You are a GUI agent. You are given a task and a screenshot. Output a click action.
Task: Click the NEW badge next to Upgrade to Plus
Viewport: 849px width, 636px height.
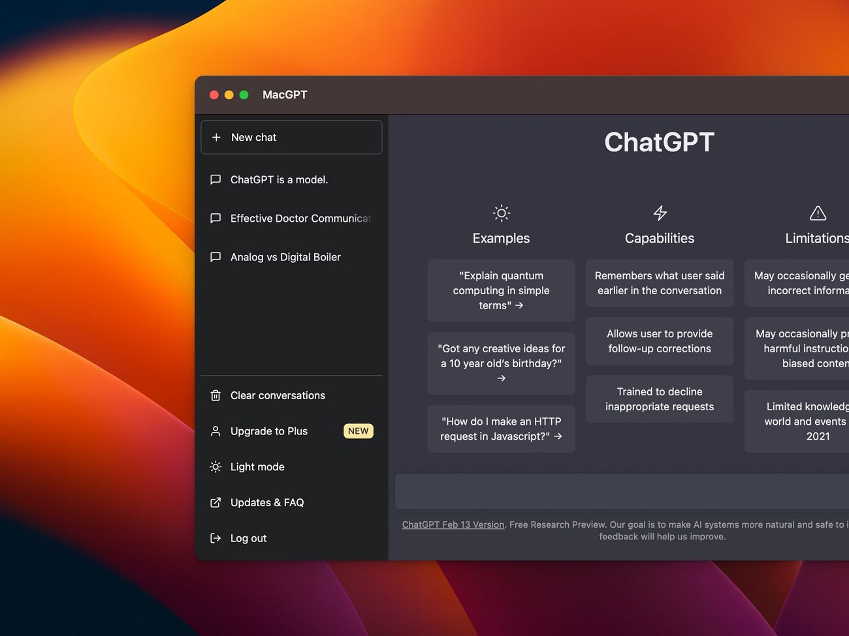click(x=359, y=431)
